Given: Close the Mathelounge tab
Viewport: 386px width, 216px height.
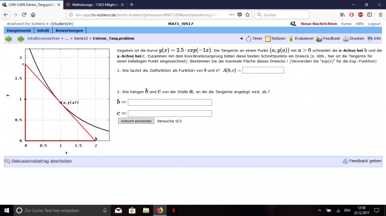Looking at the screenshot, I should tap(123, 5).
